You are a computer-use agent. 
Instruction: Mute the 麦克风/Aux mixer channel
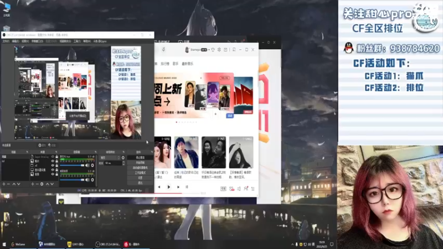[87, 165]
